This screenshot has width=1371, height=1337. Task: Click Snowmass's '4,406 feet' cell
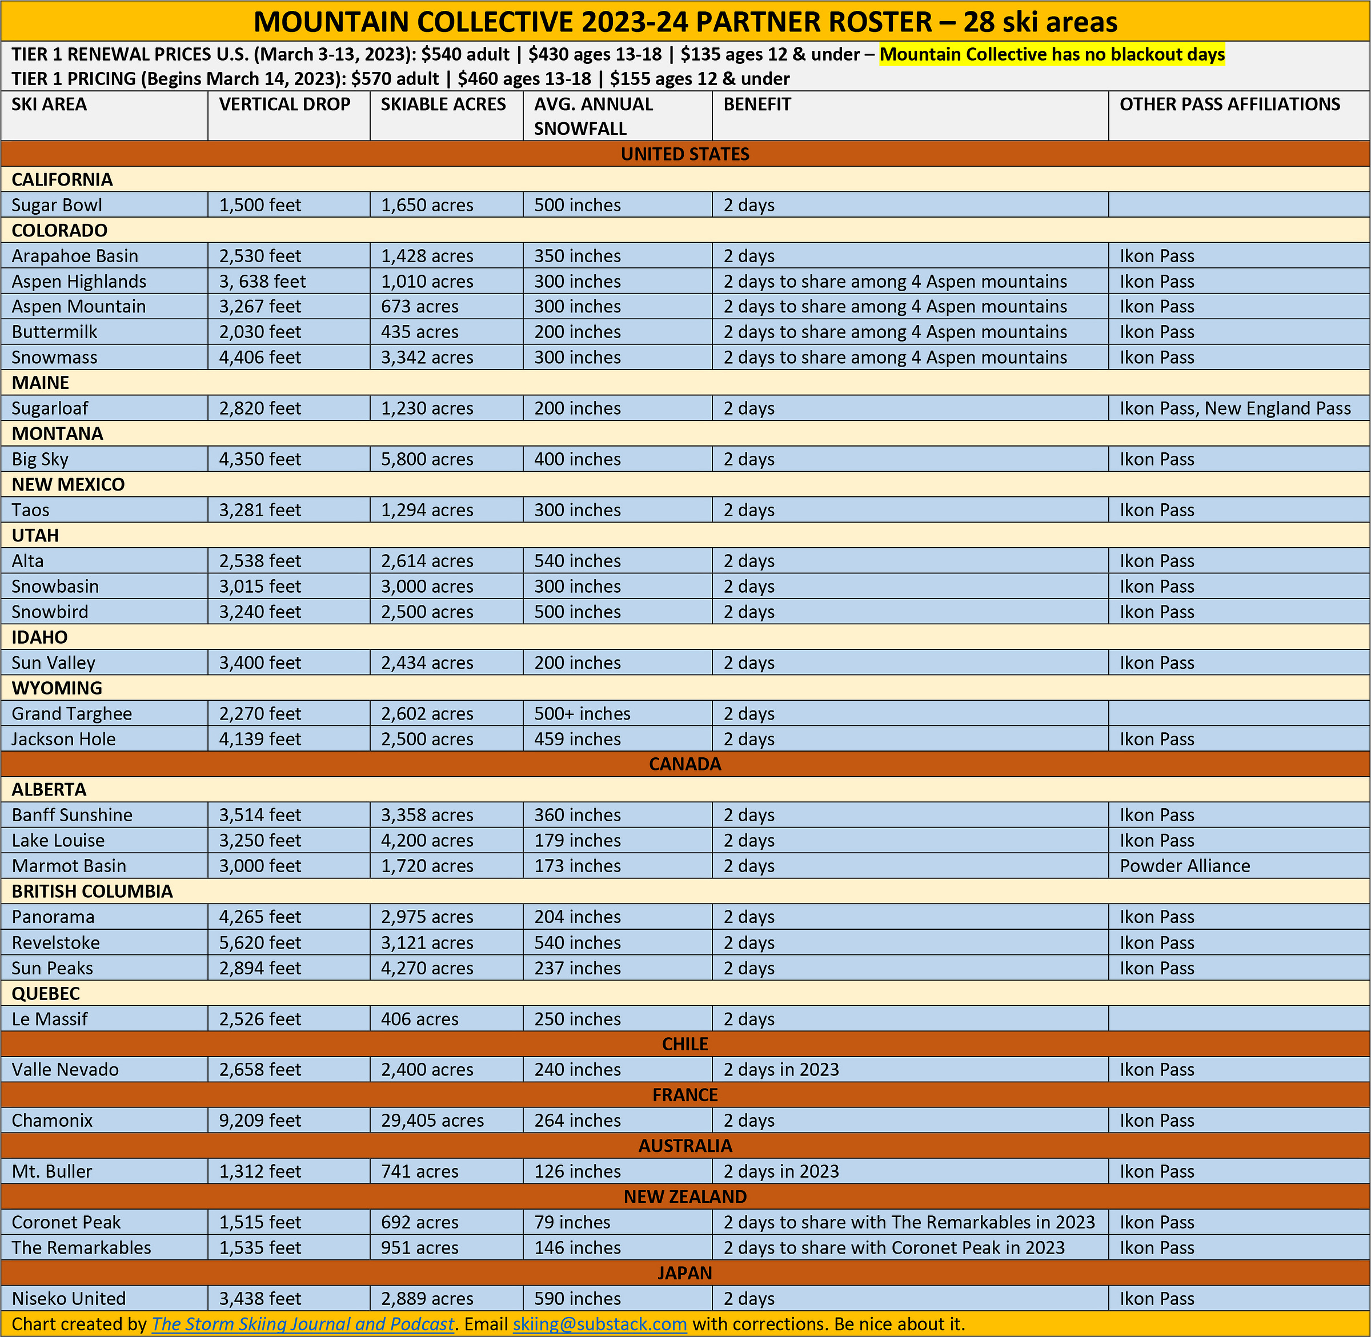[x=288, y=357]
